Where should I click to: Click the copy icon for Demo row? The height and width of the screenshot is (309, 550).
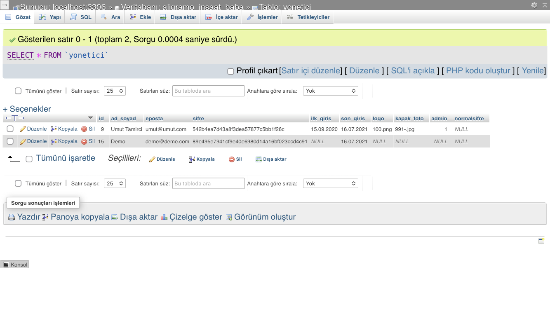(x=54, y=142)
